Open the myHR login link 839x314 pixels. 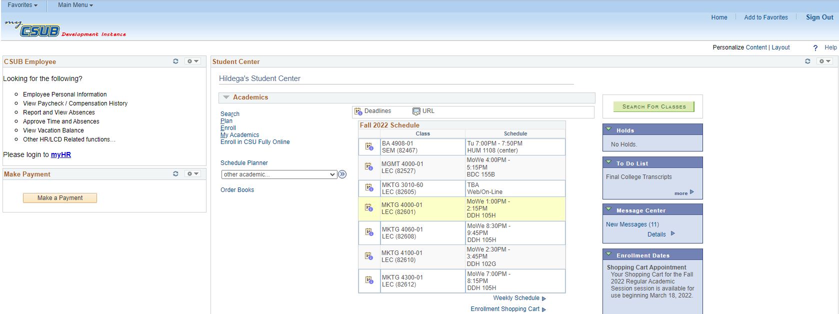pyautogui.click(x=60, y=154)
